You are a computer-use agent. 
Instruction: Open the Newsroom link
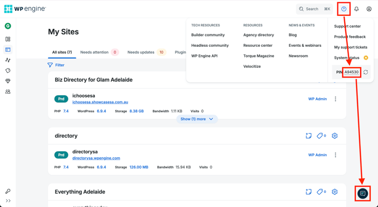tap(298, 56)
